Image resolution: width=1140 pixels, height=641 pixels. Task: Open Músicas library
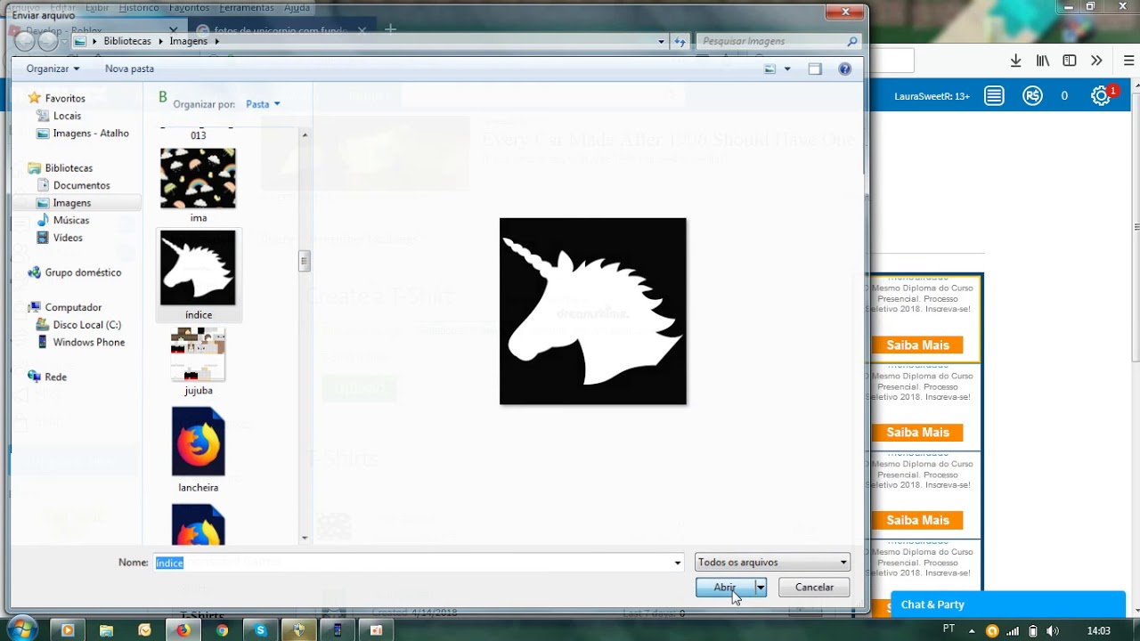pos(71,220)
